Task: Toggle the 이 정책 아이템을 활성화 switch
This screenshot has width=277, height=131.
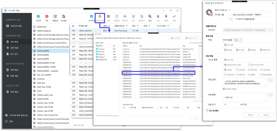Action: [x=231, y=19]
